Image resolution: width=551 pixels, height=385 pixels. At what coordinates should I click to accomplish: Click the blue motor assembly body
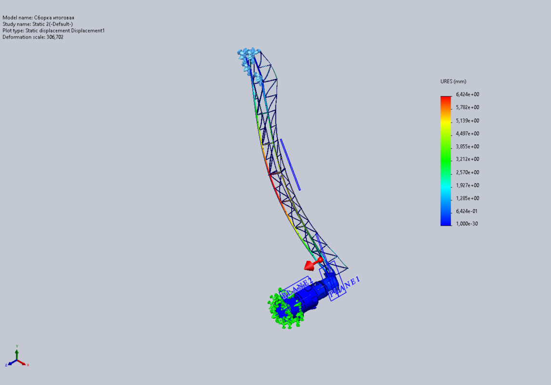tap(312, 295)
